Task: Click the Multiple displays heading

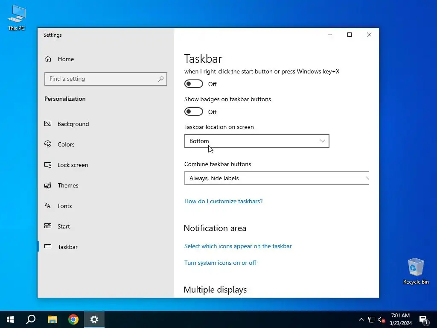Action: [215, 290]
